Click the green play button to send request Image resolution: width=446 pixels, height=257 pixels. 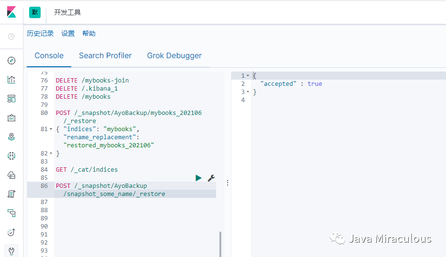point(198,178)
